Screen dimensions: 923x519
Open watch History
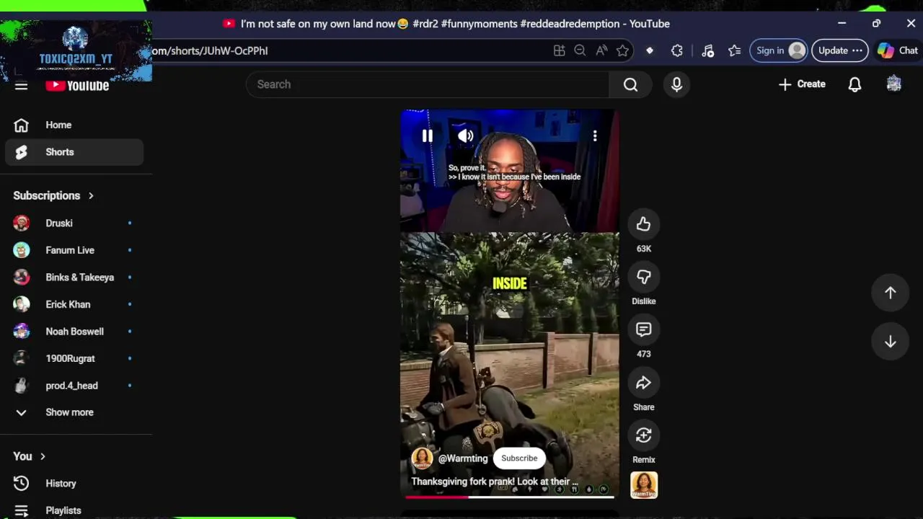click(74, 484)
